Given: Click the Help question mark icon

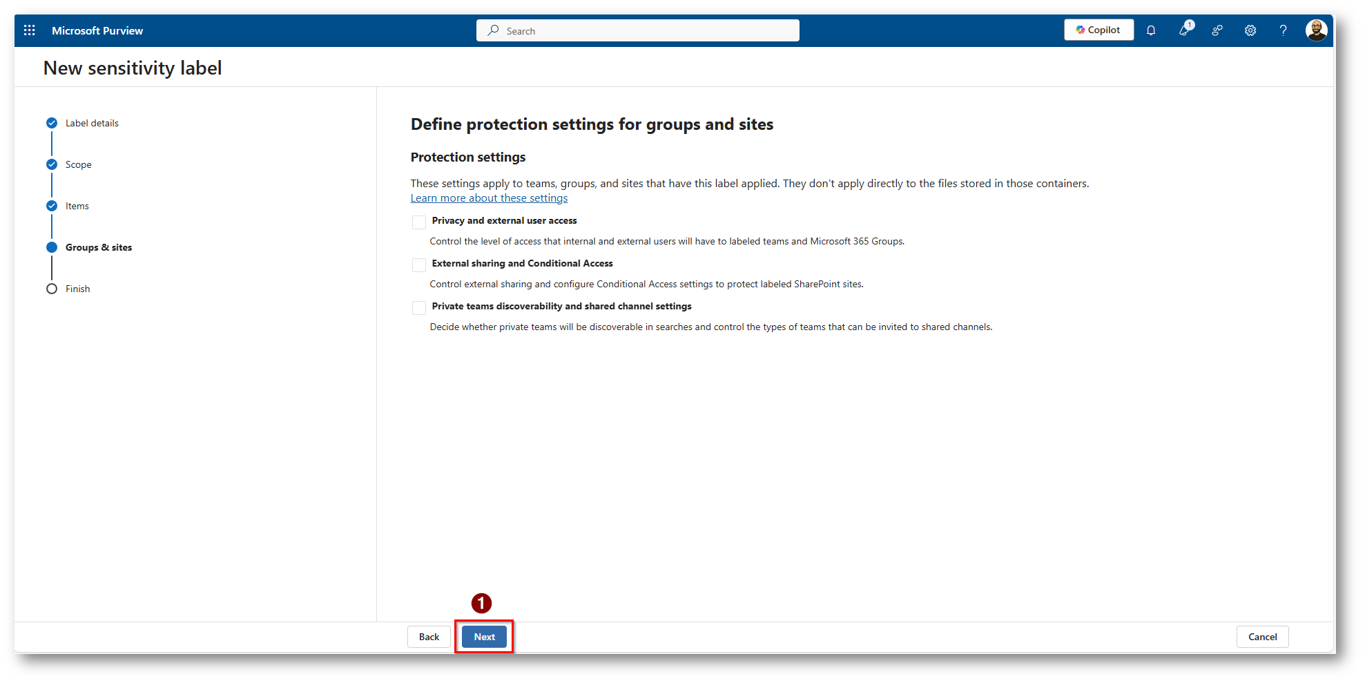Looking at the screenshot, I should click(1283, 30).
